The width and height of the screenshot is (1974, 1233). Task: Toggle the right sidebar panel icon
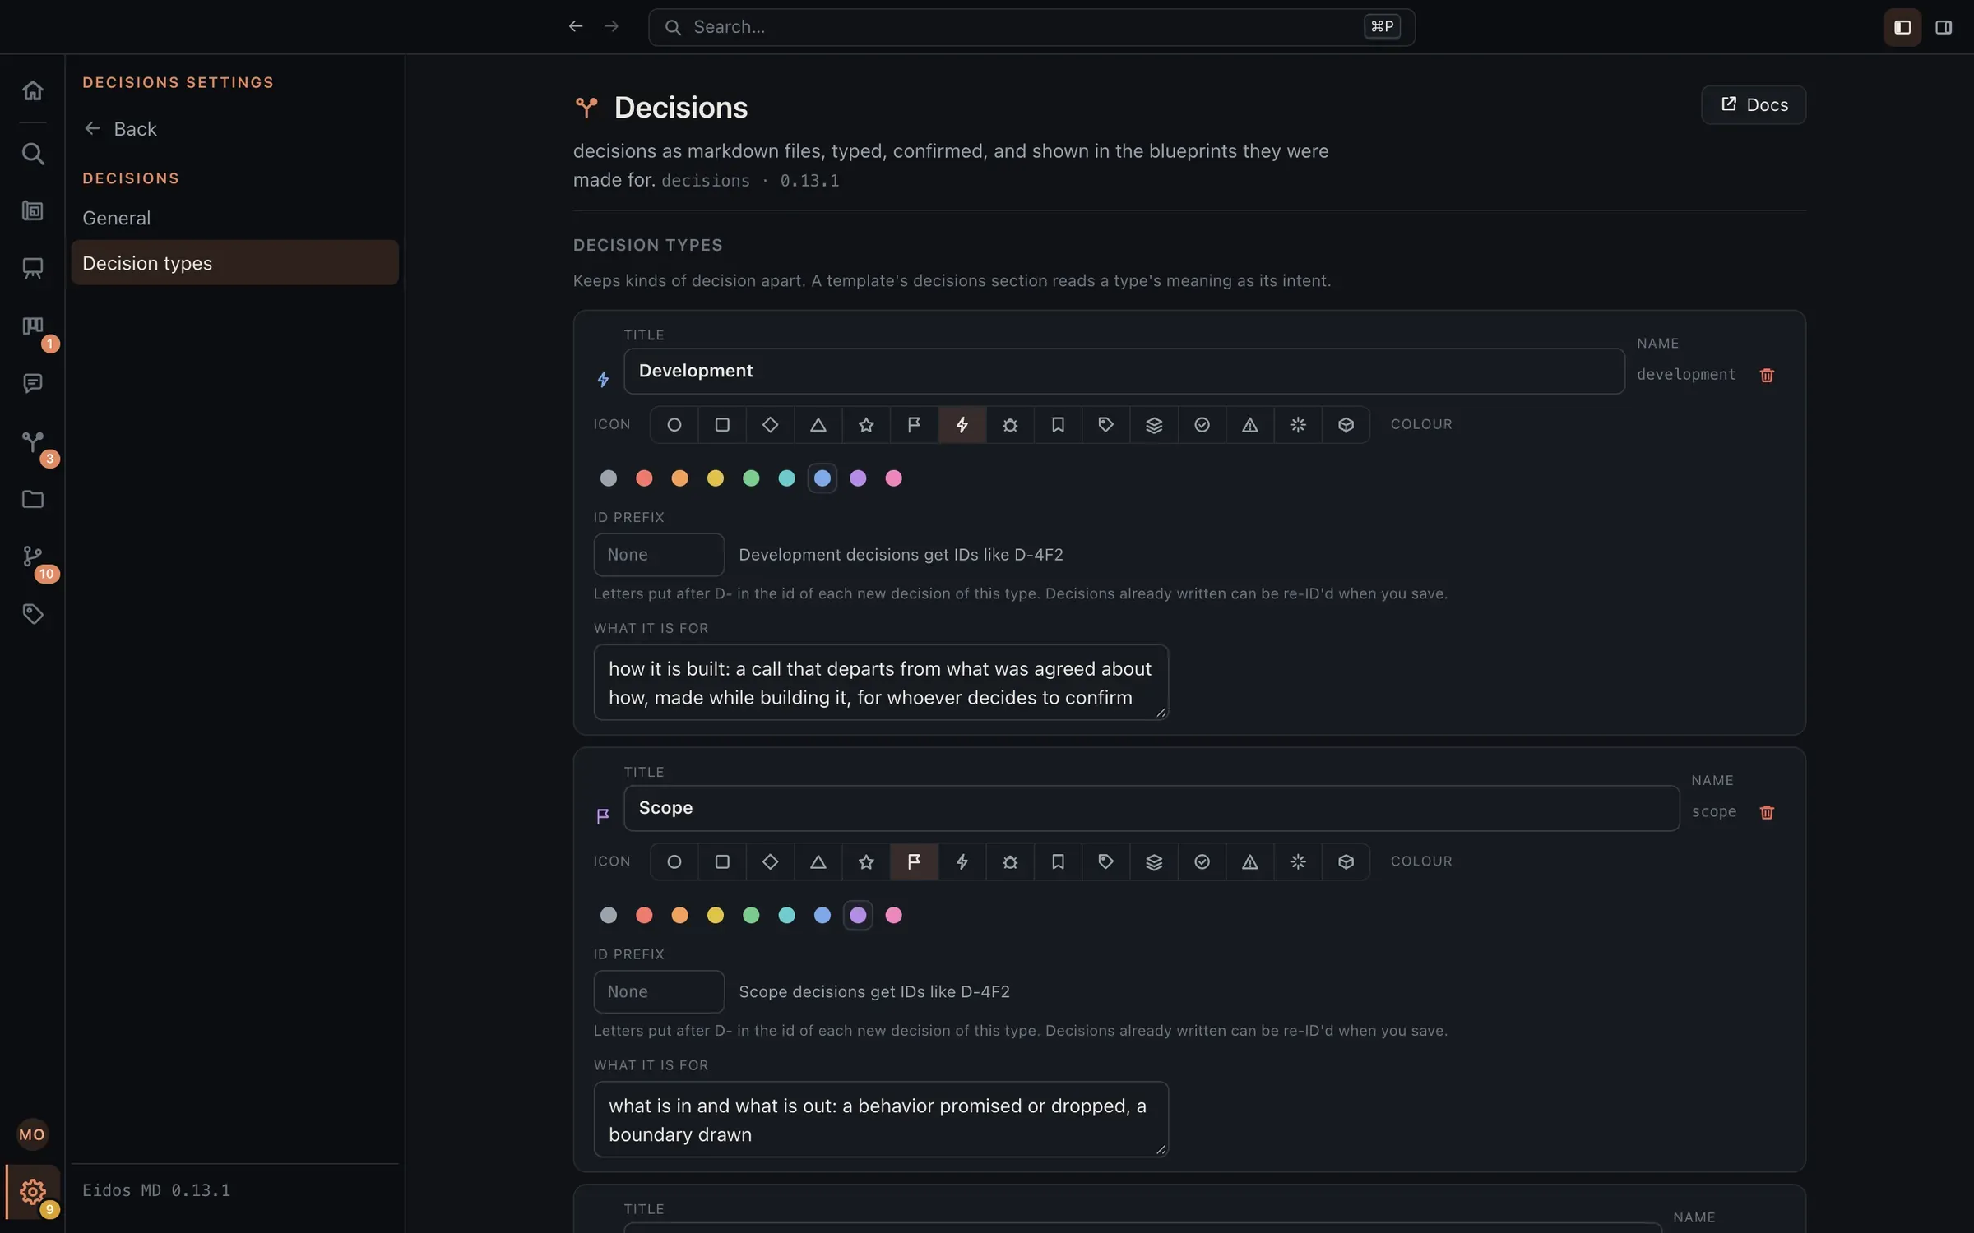click(x=1944, y=27)
